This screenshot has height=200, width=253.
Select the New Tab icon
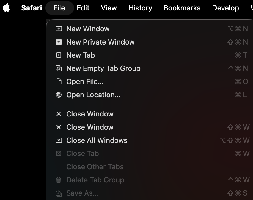coord(59,55)
